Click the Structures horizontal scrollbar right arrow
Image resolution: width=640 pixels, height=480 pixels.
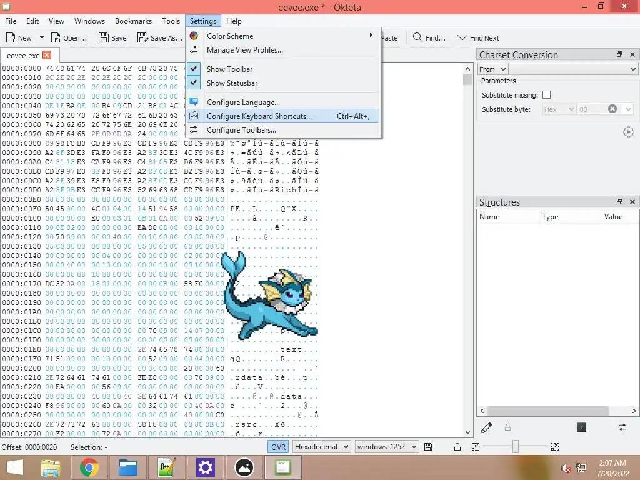click(634, 411)
